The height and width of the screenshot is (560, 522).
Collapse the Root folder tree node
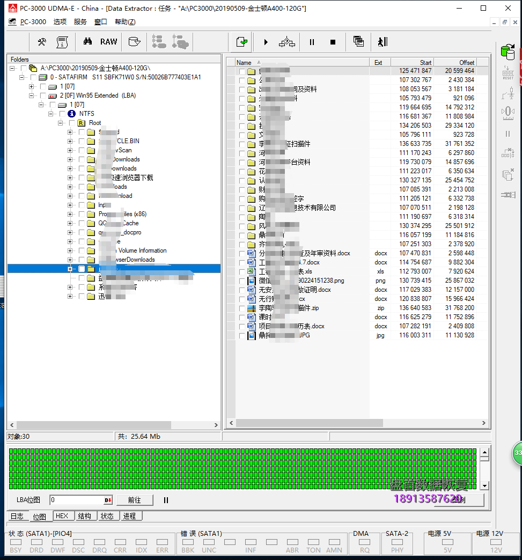(x=61, y=123)
